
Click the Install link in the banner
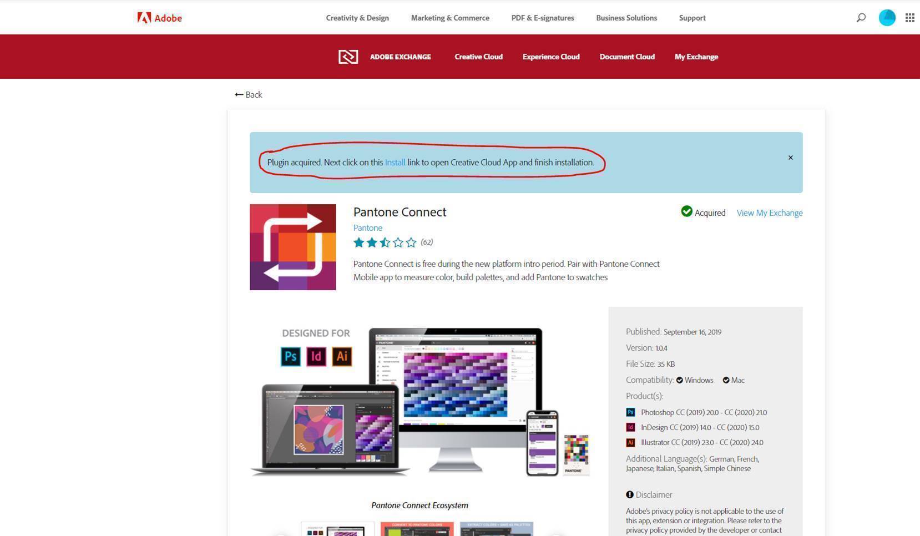pos(395,162)
